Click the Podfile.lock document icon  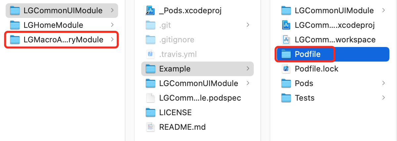(x=286, y=69)
